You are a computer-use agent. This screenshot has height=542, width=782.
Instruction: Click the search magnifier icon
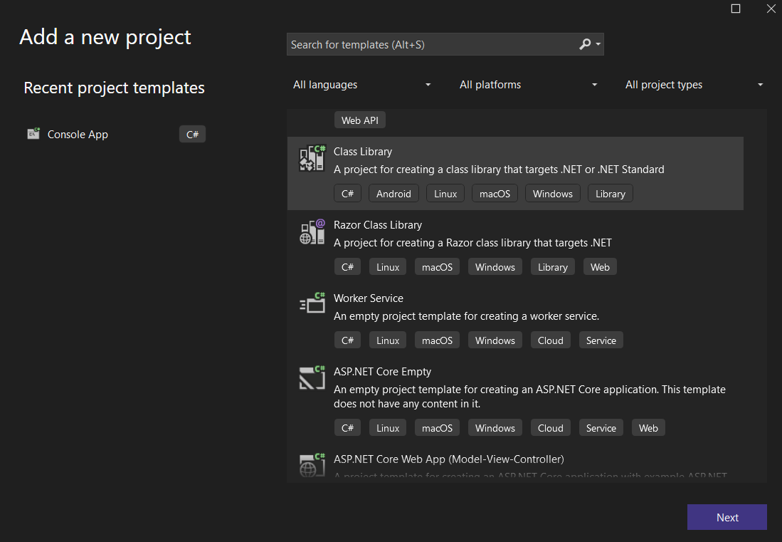pos(585,44)
